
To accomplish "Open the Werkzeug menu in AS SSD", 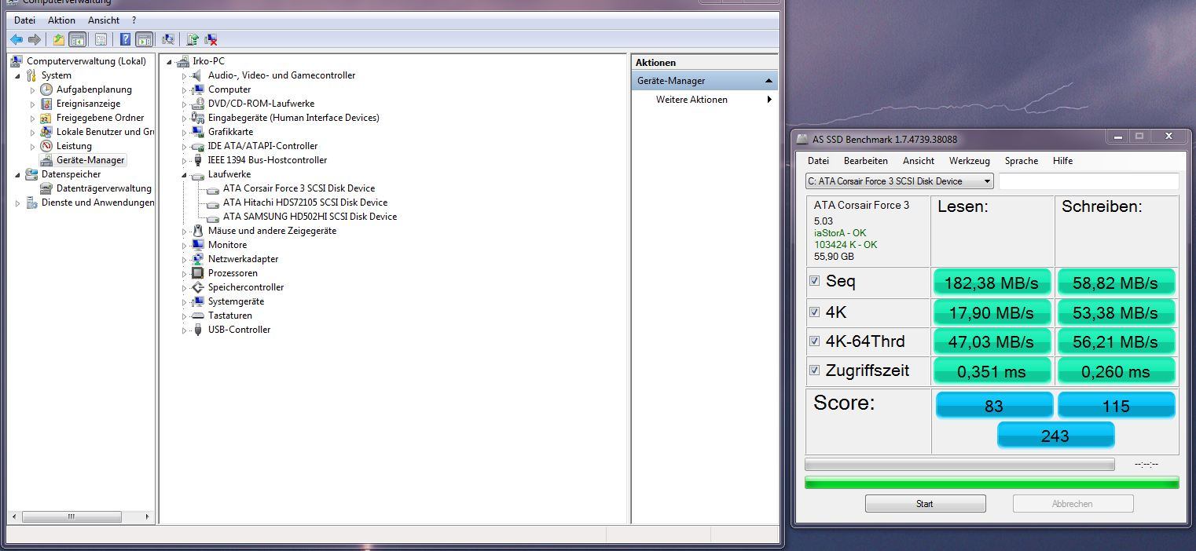I will [x=969, y=160].
